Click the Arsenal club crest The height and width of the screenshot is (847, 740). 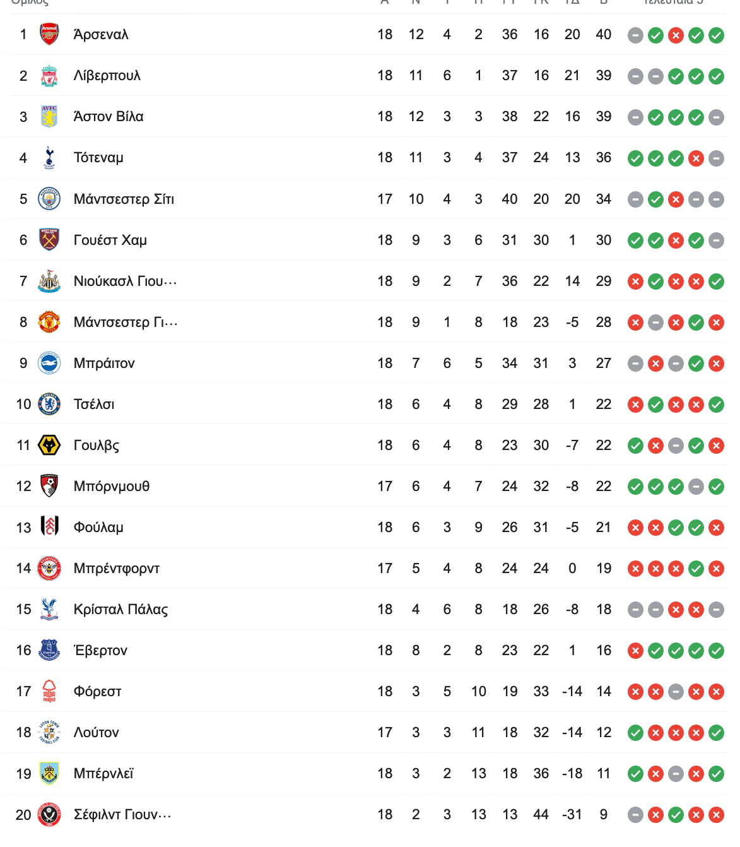[49, 34]
